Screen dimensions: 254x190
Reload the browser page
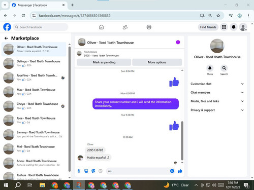click(x=23, y=16)
